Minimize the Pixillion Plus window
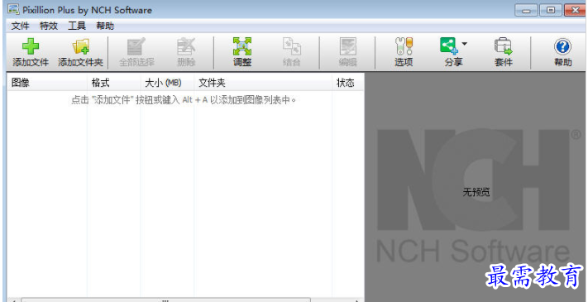 pos(526,10)
